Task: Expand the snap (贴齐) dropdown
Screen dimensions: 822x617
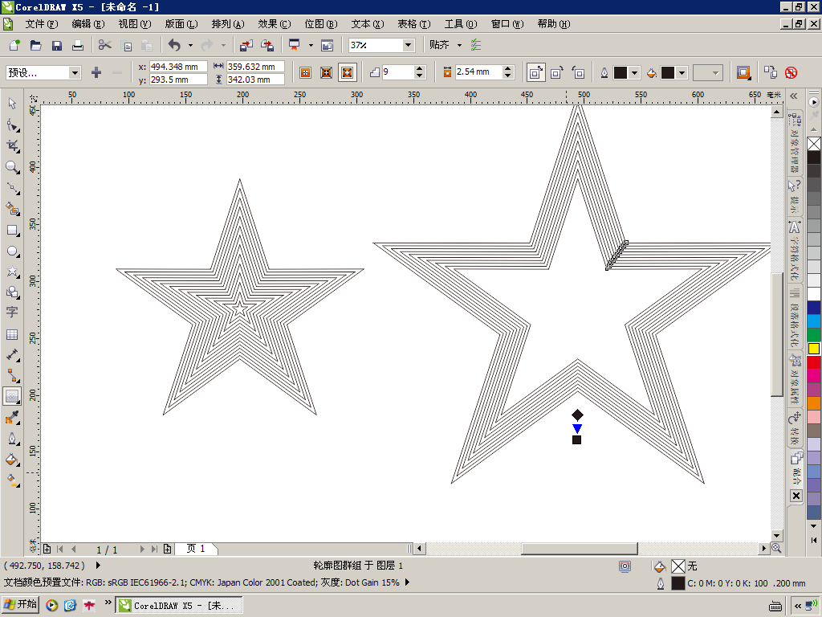Action: point(459,45)
